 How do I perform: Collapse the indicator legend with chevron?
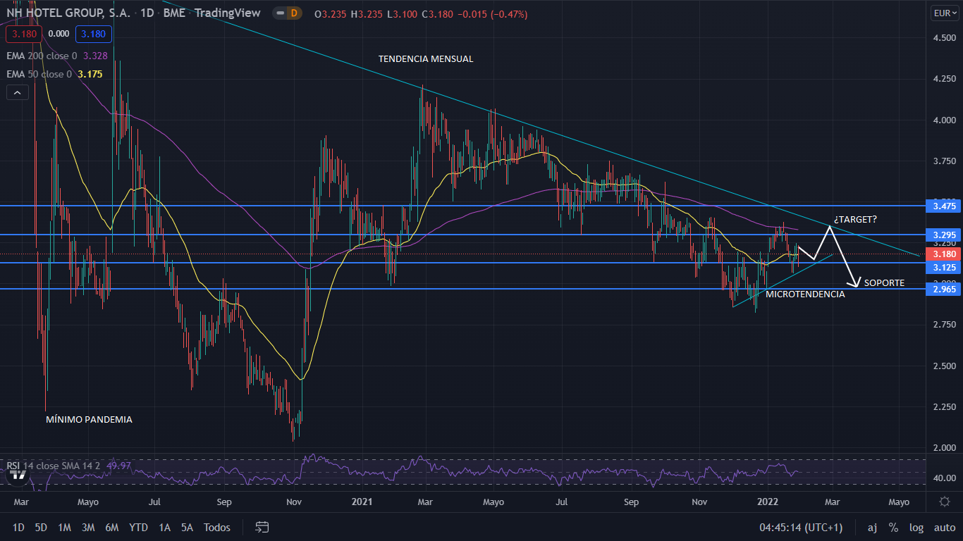[x=18, y=92]
